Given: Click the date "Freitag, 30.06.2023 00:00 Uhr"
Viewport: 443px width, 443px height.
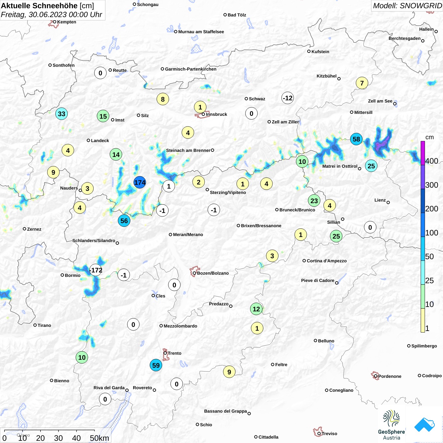Looking at the screenshot, I should click(52, 15).
